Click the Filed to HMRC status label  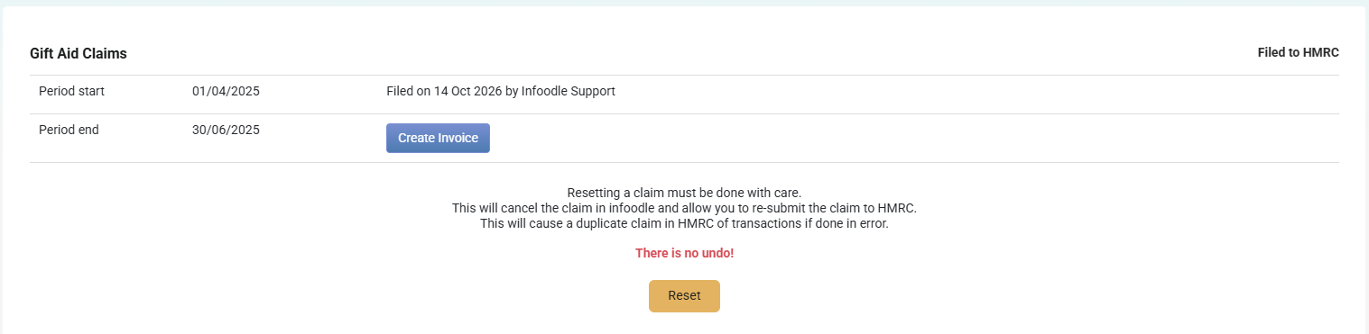click(x=1298, y=53)
